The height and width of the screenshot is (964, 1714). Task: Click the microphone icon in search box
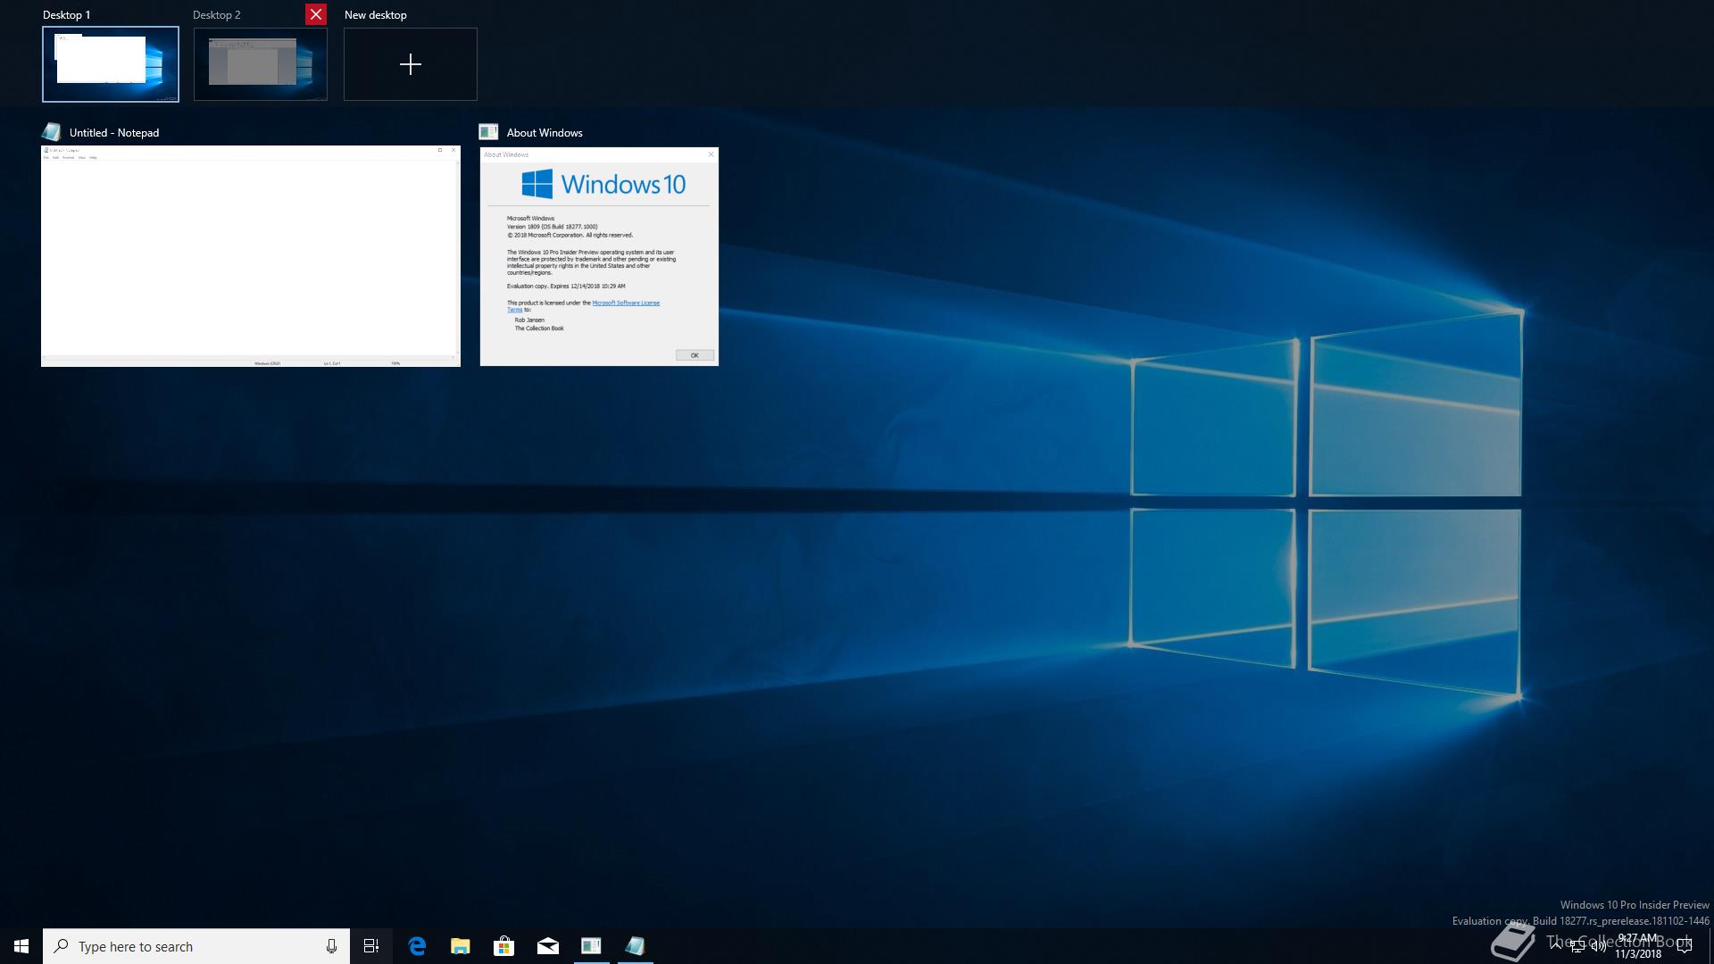coord(331,946)
